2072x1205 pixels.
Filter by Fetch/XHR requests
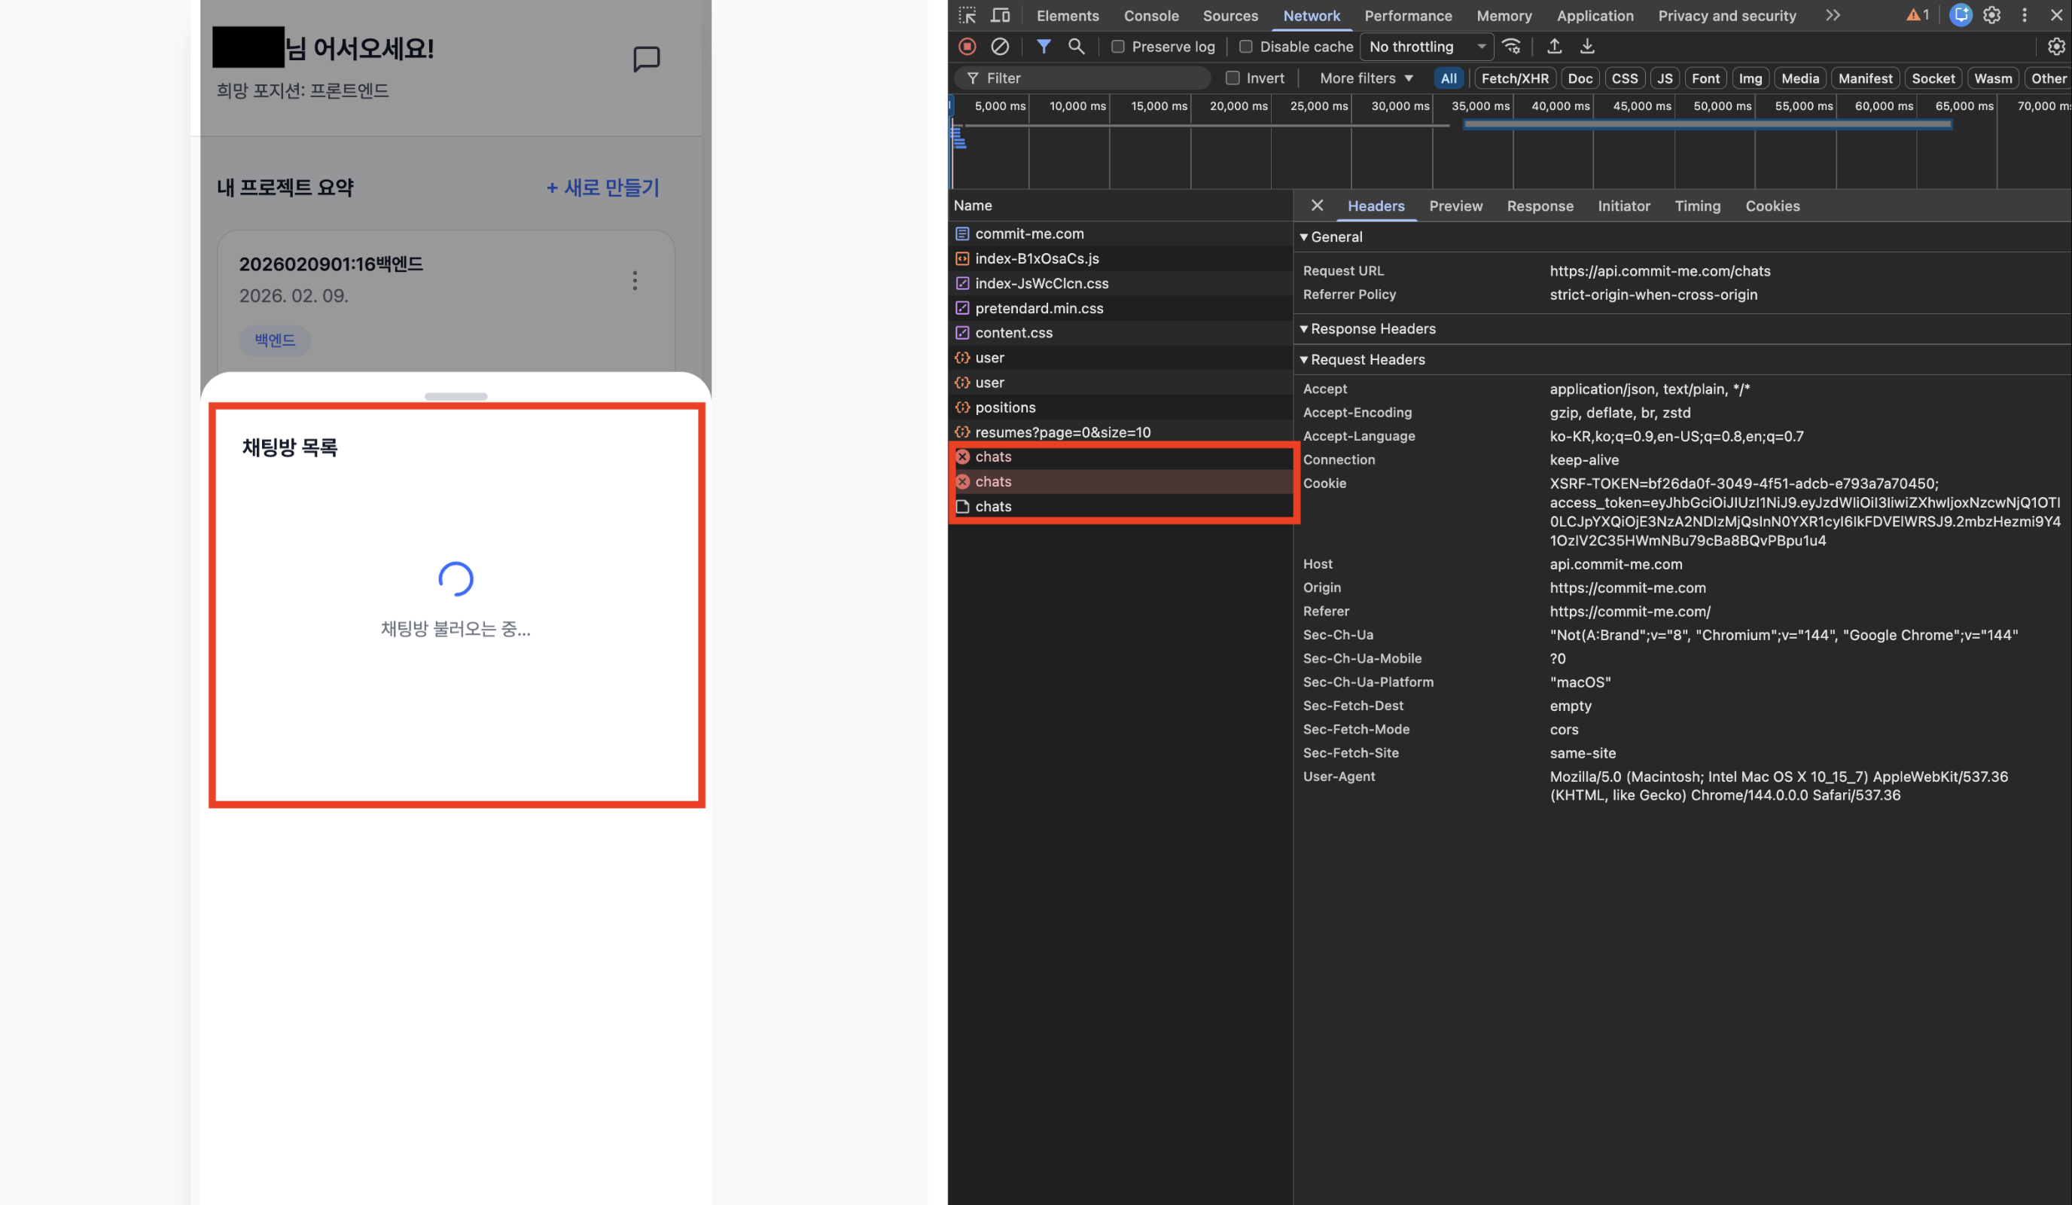pyautogui.click(x=1515, y=78)
